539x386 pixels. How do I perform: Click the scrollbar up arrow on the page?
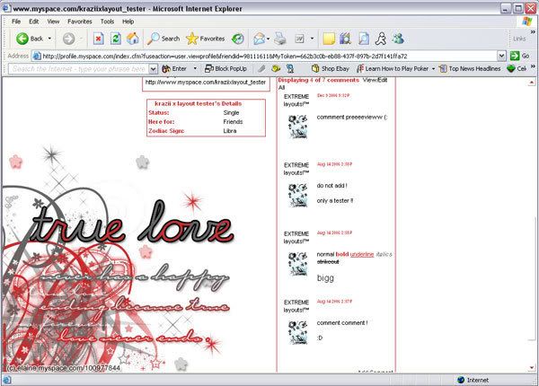[532, 83]
